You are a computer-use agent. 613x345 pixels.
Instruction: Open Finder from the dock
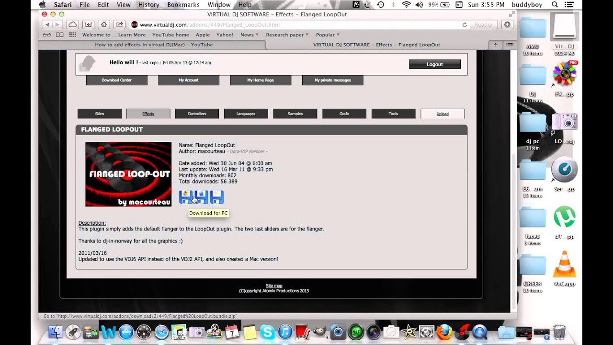click(56, 332)
